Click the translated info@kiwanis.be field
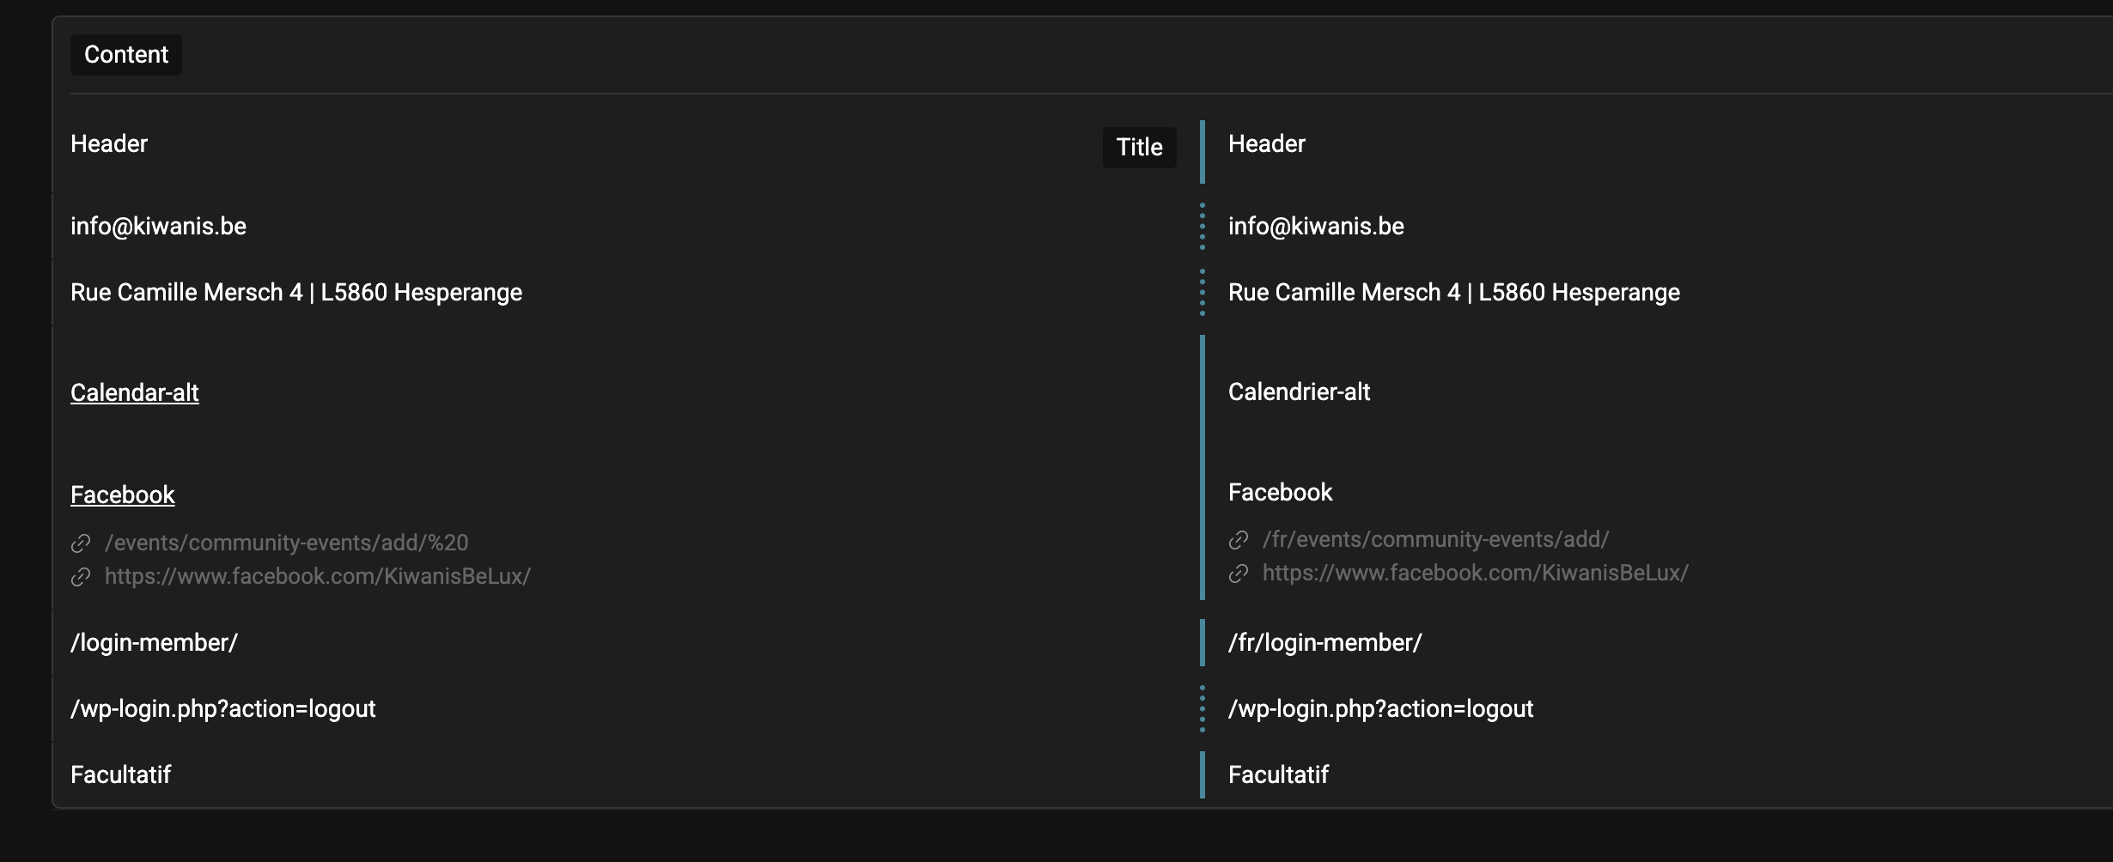Screen dimensions: 2113x862 (1316, 226)
